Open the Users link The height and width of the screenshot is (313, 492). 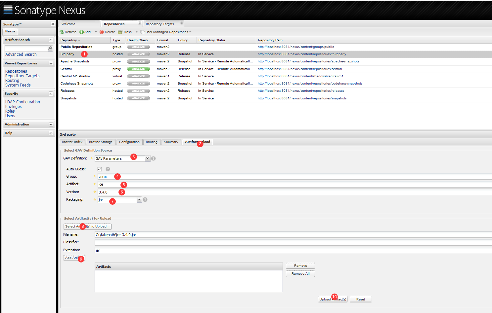tap(10, 116)
